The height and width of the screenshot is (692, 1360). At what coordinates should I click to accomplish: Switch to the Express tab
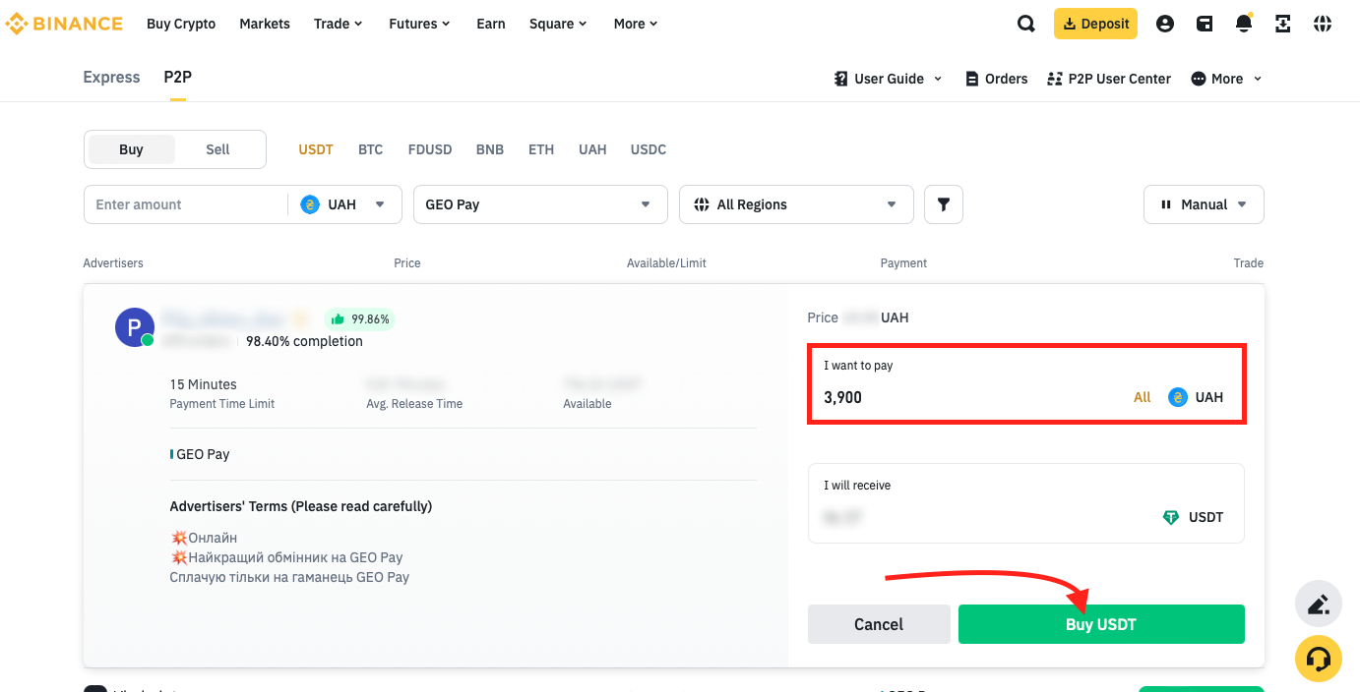click(111, 77)
